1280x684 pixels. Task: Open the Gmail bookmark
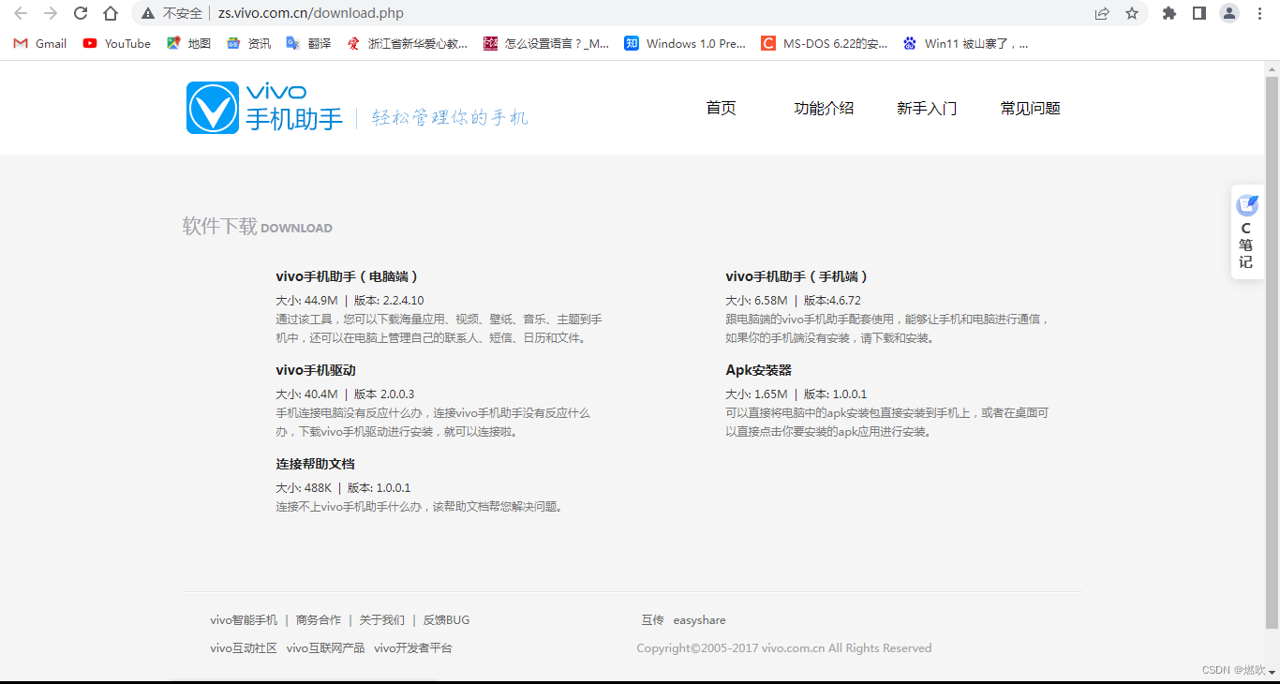(x=40, y=43)
